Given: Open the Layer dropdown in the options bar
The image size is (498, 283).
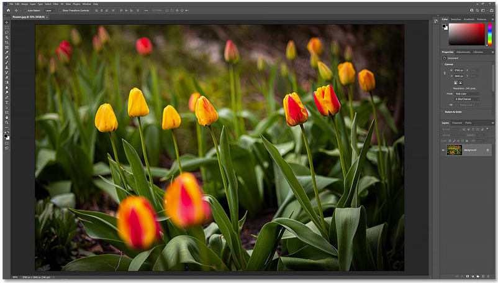Looking at the screenshot, I should (x=49, y=11).
